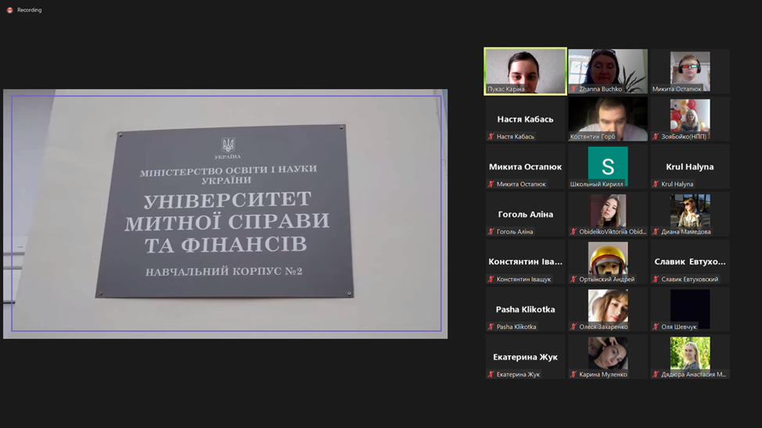Viewport: 762px width, 428px height.
Task: Click muted mic icon beside small Екатерина Жук label
Action: click(x=491, y=374)
